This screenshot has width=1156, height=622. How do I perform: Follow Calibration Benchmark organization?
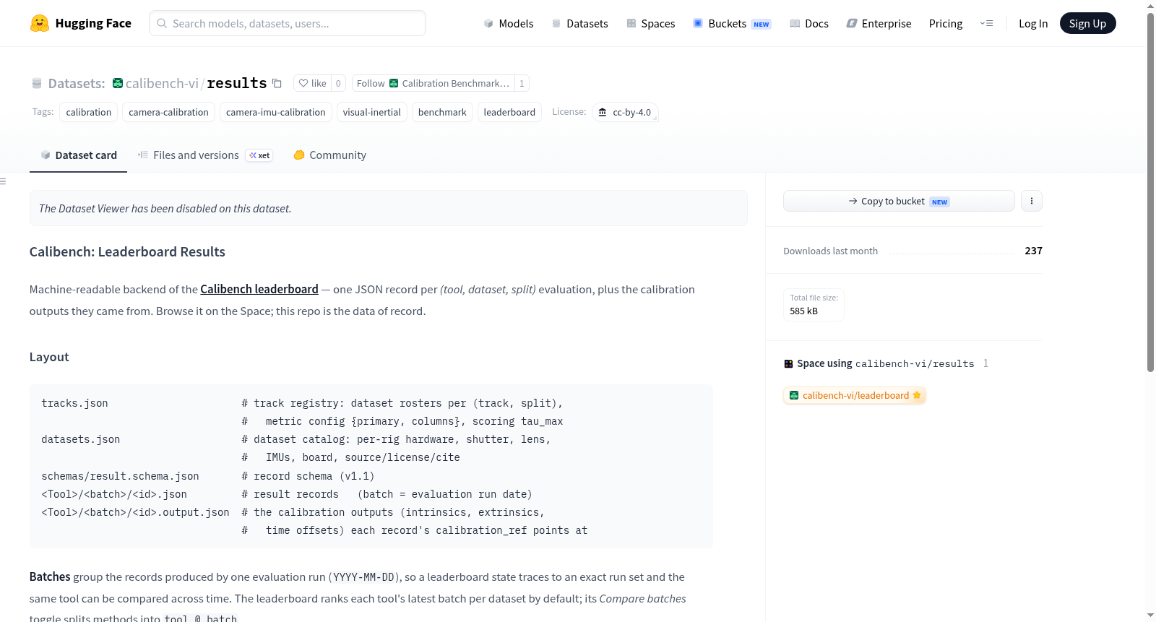(432, 83)
